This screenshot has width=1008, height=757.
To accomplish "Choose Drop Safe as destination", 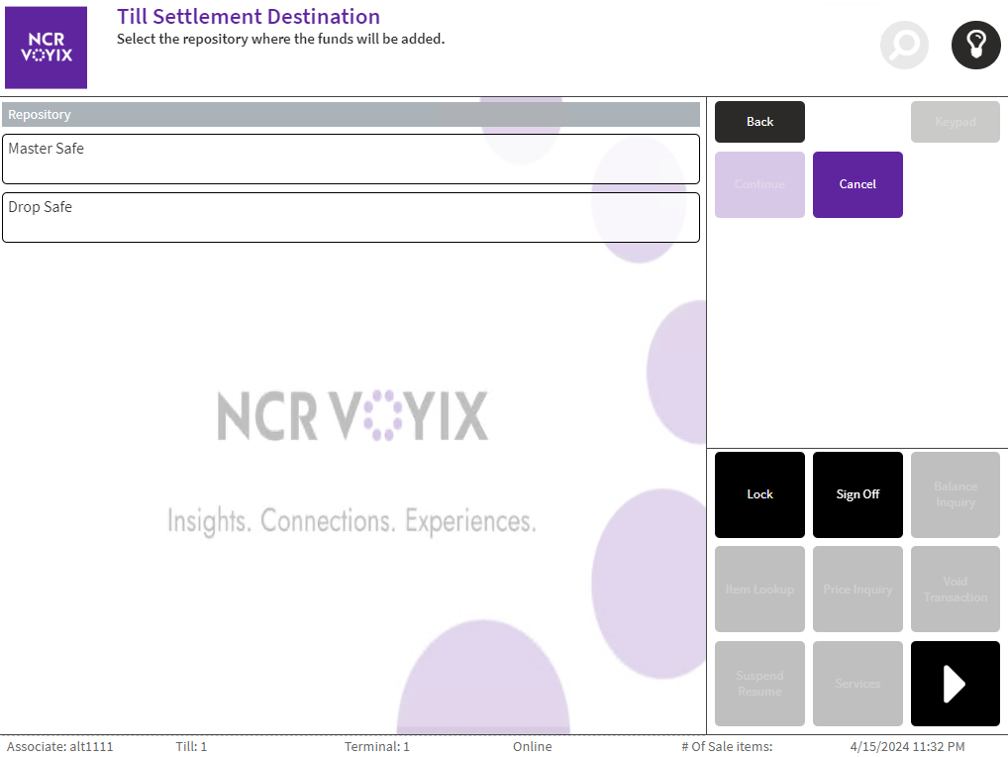I will (x=351, y=217).
